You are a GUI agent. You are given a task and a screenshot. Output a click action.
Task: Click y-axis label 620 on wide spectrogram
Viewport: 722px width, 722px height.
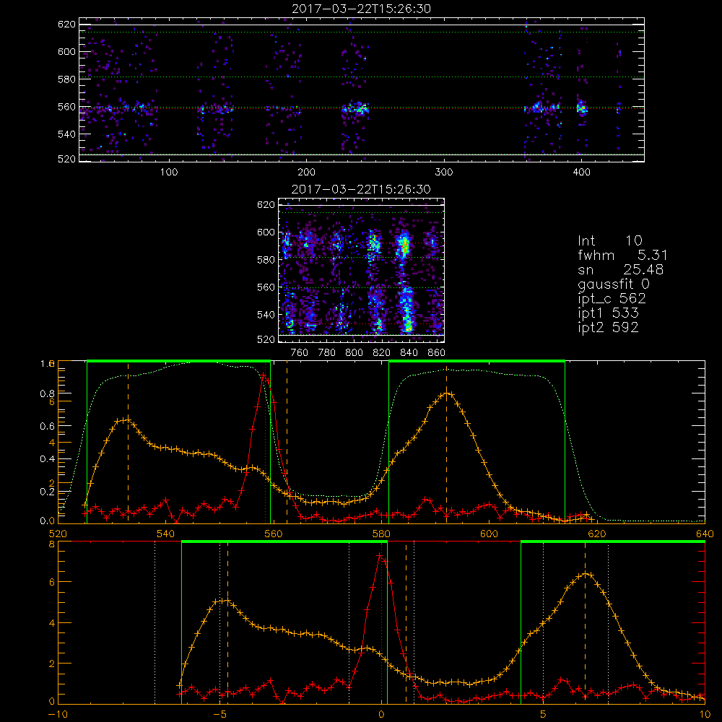66,25
